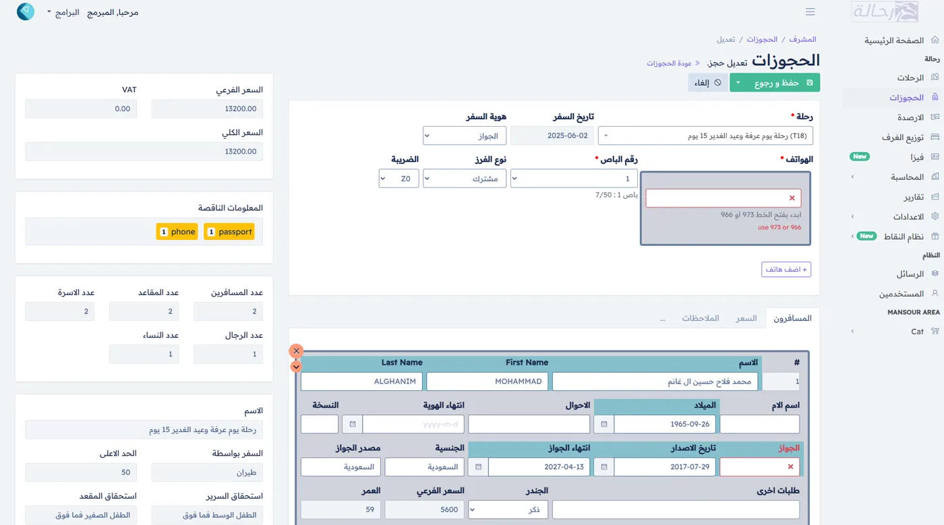Open calendar icon for الميلاد date
Screen dimensions: 944x525
coord(604,424)
